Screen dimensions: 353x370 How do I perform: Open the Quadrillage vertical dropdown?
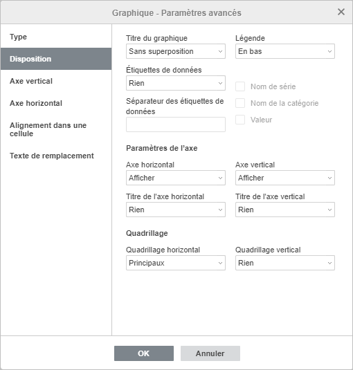click(284, 263)
